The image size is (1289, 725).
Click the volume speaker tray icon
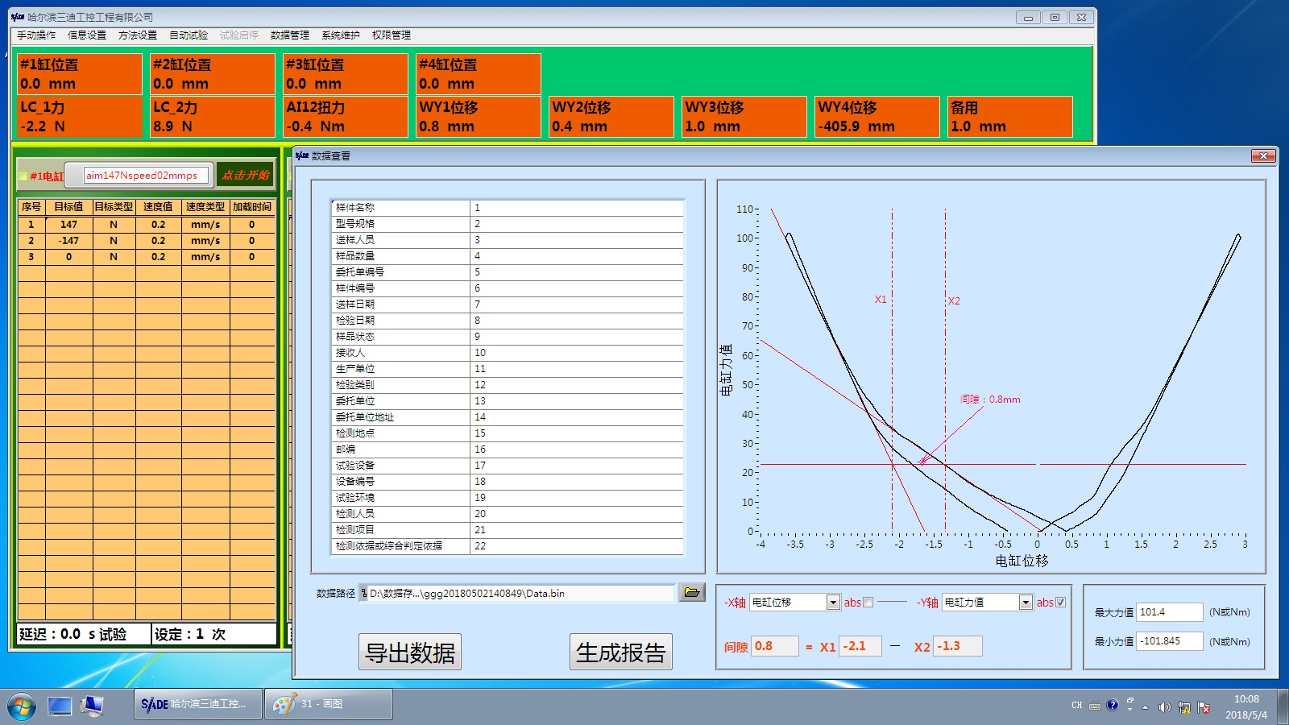click(x=1163, y=707)
